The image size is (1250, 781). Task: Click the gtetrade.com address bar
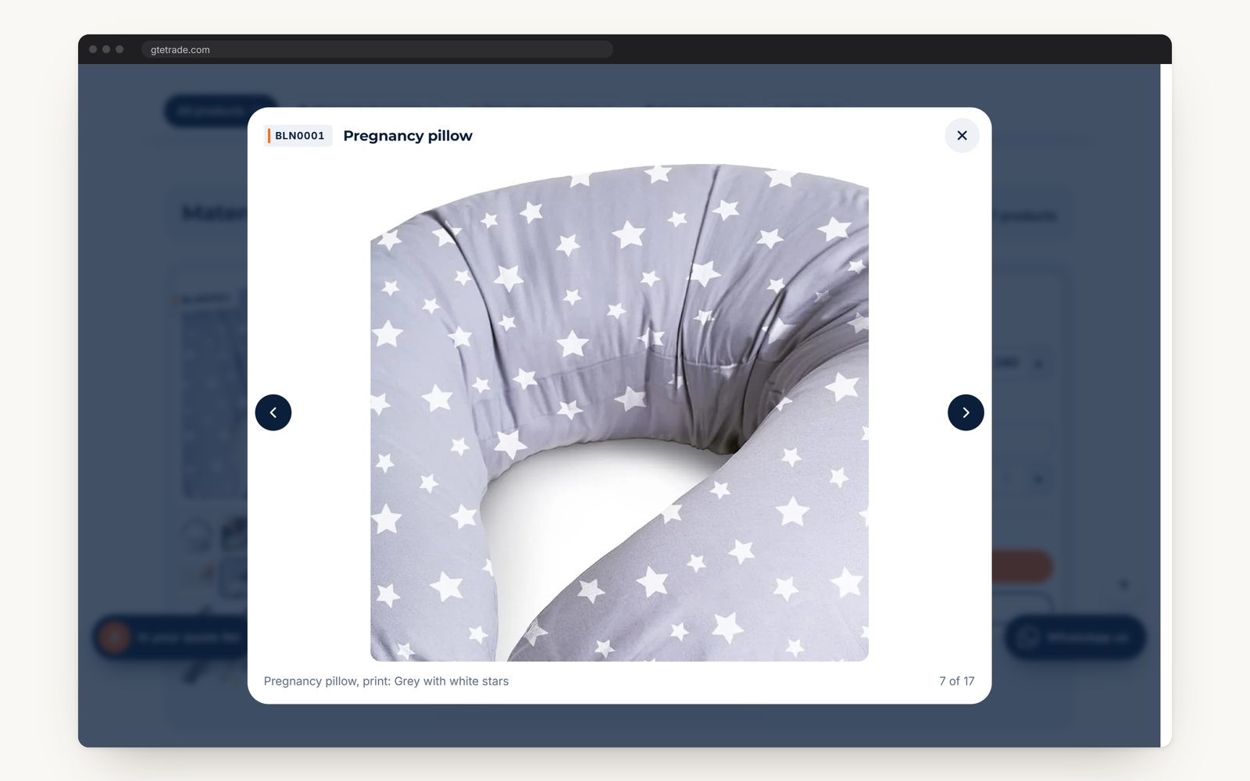click(377, 49)
